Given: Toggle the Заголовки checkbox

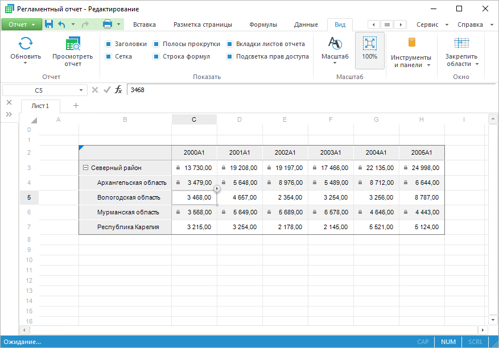Looking at the screenshot, I should pos(108,44).
